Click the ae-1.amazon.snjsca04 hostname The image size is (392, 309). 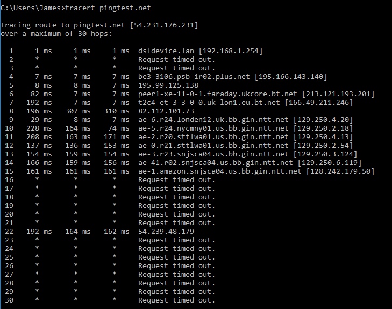click(x=220, y=171)
